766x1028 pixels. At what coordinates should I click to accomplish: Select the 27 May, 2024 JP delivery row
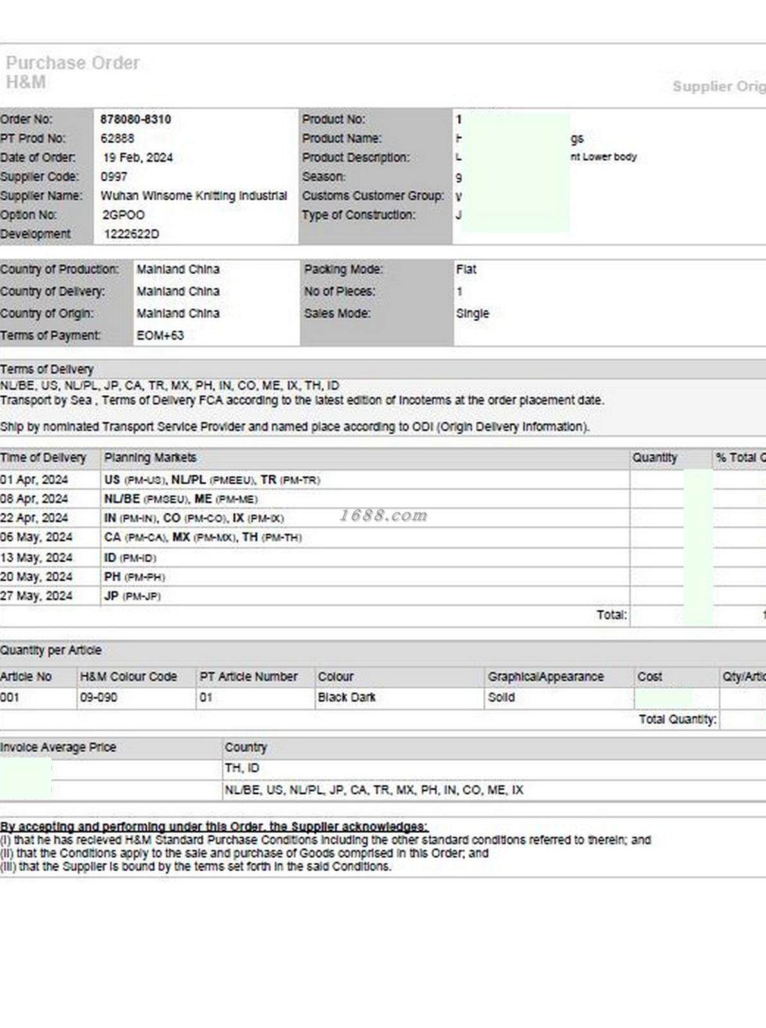click(x=382, y=596)
